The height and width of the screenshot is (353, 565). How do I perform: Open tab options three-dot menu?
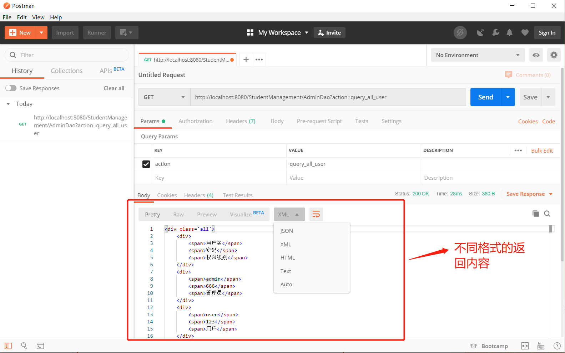click(259, 60)
